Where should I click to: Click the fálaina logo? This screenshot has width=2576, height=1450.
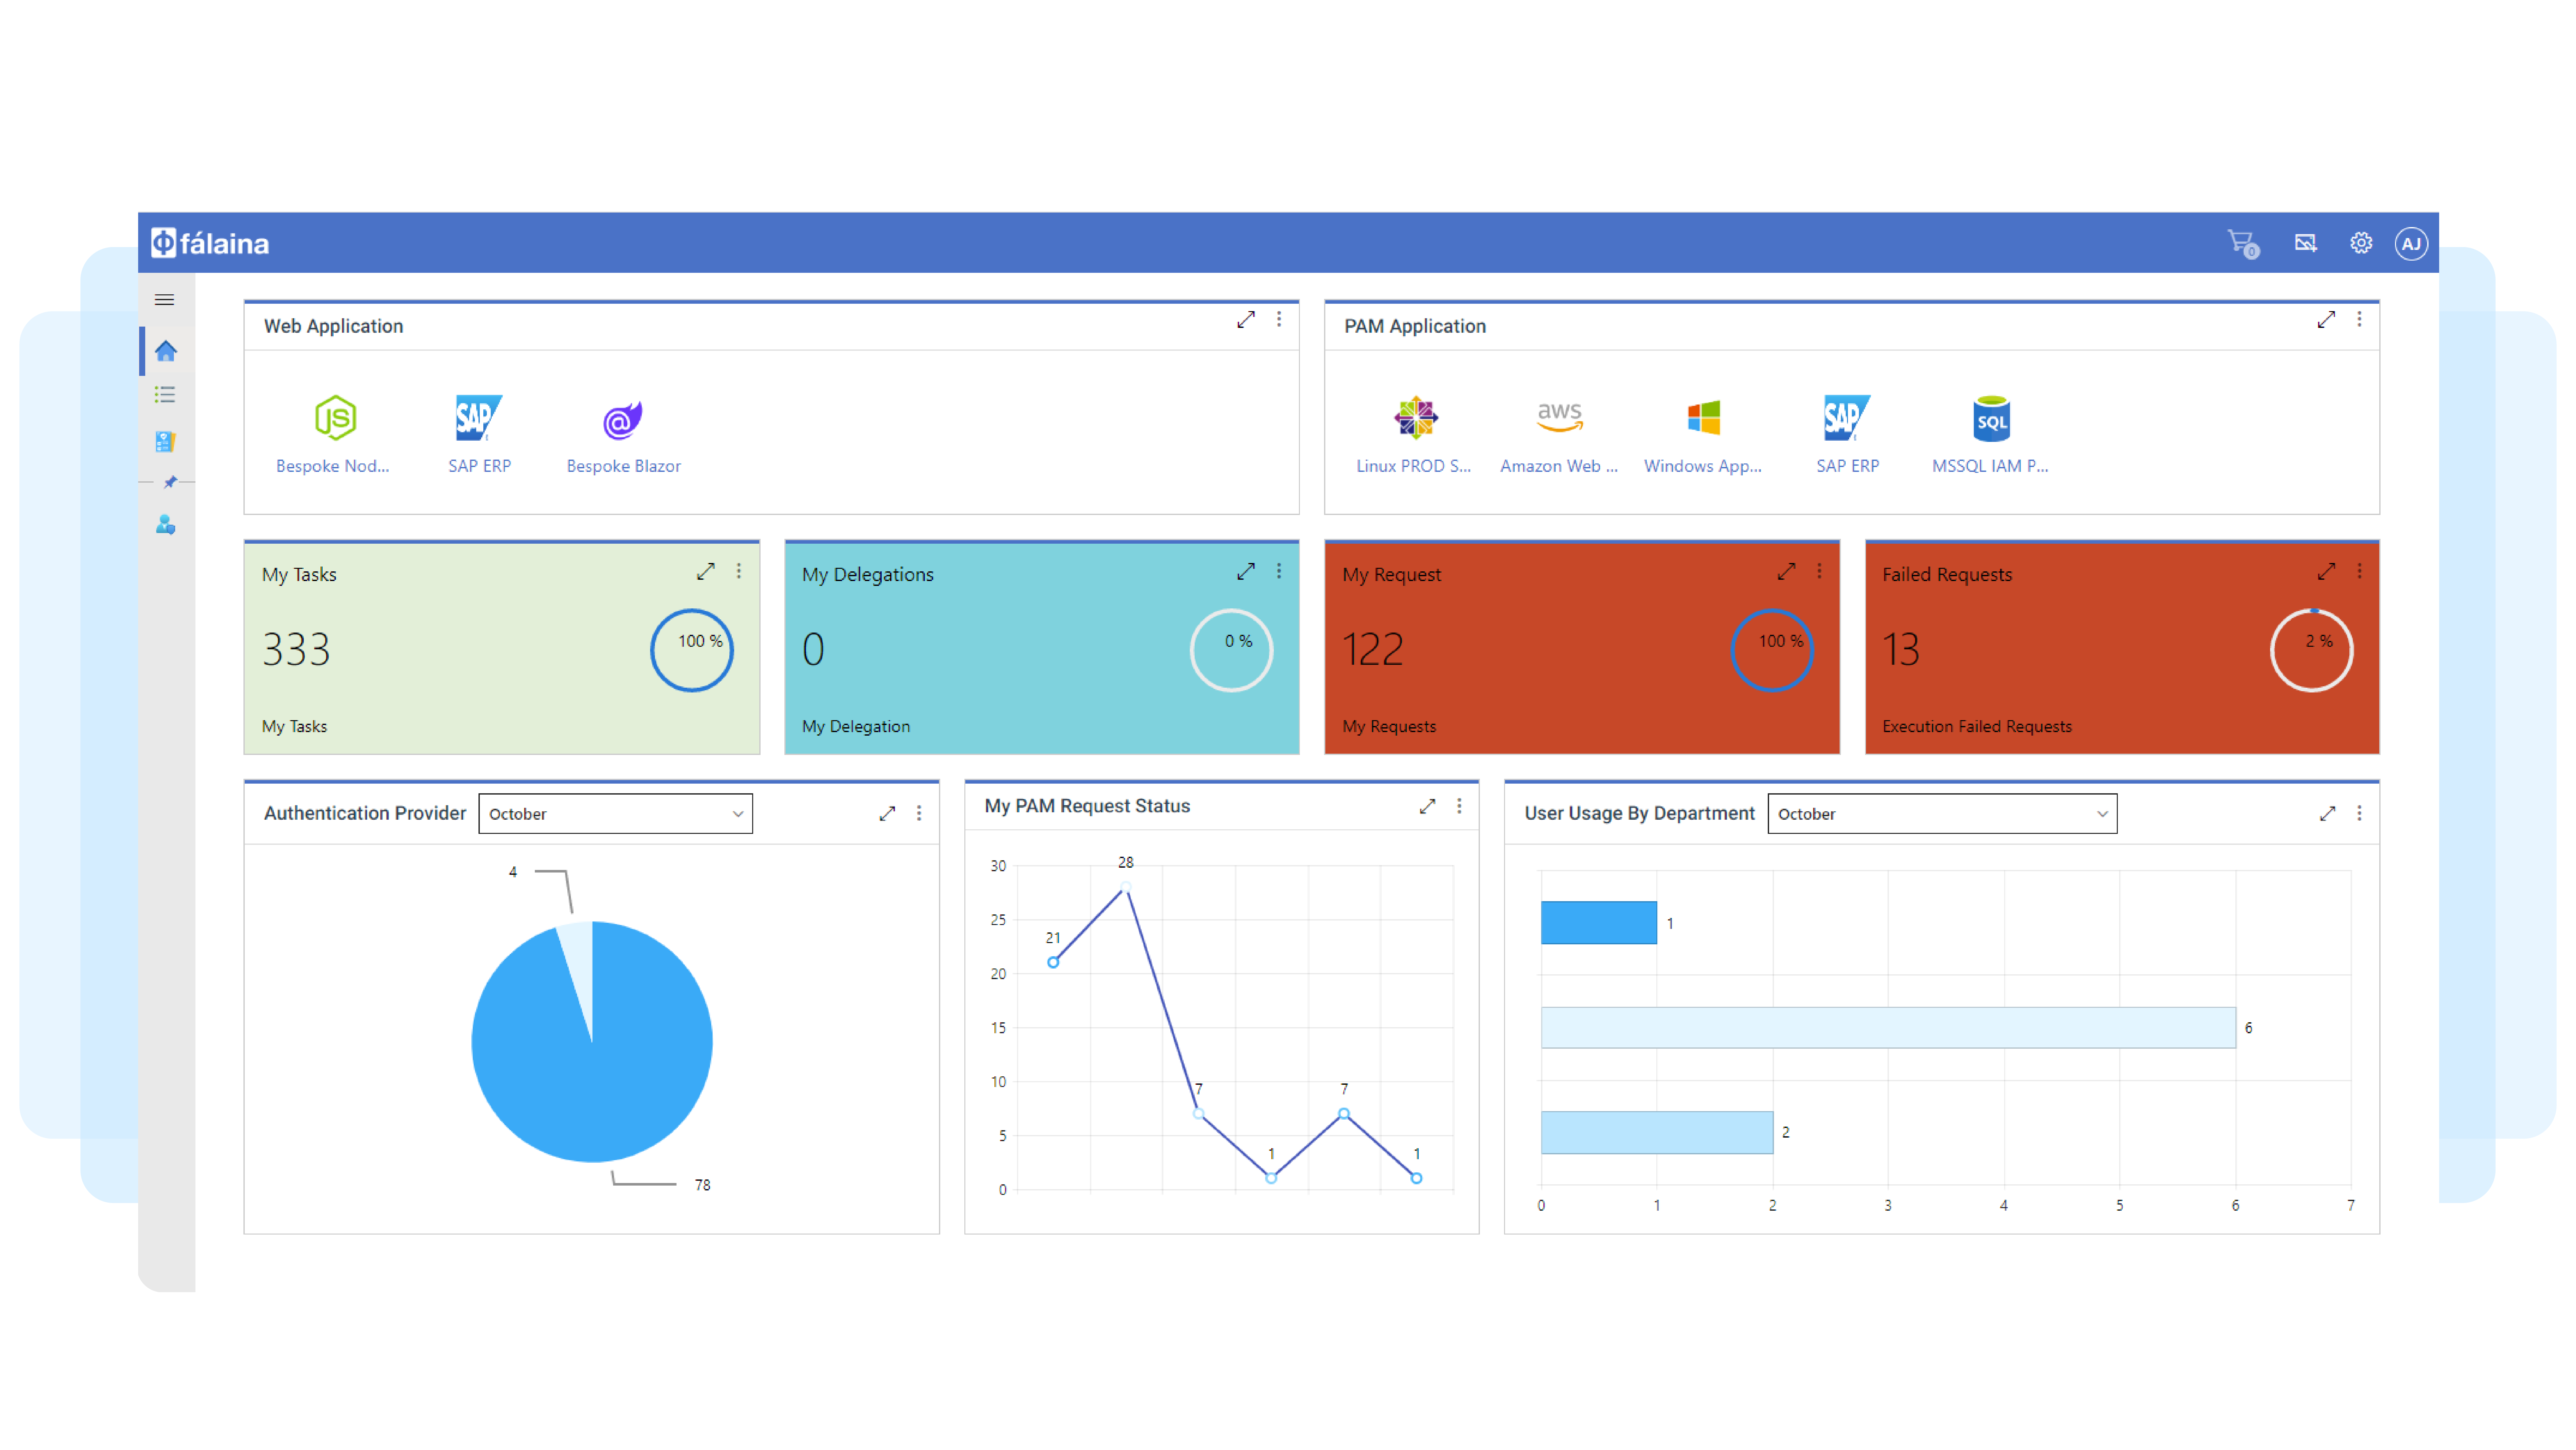210,243
